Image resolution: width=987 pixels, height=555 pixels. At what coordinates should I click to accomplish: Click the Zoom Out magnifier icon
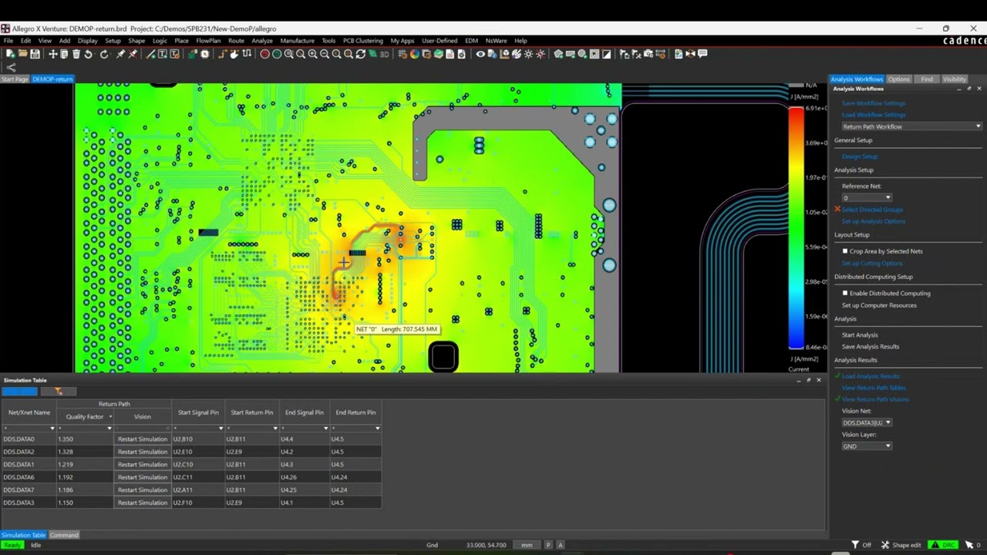[x=325, y=54]
